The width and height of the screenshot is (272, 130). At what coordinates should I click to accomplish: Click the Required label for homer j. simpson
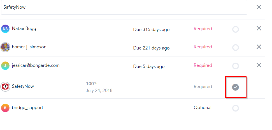point(203,47)
